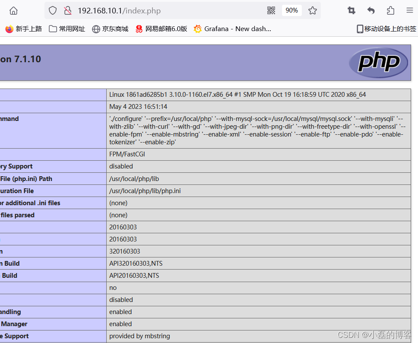Bookmark this page via the star icon
Screen dimensions: 418x343
pos(312,10)
